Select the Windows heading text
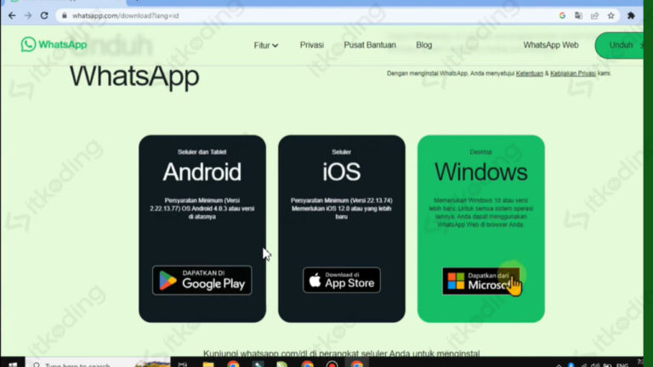The width and height of the screenshot is (653, 367). (481, 172)
